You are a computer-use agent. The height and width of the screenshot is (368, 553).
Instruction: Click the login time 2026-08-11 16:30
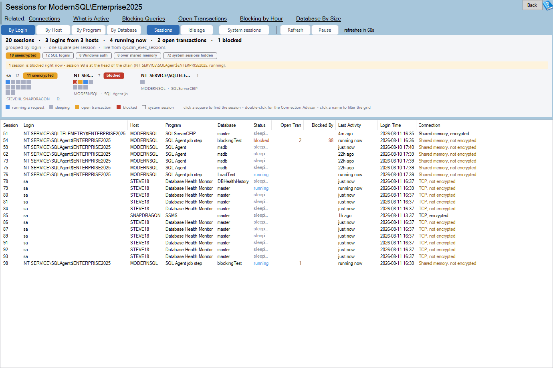pos(397,263)
